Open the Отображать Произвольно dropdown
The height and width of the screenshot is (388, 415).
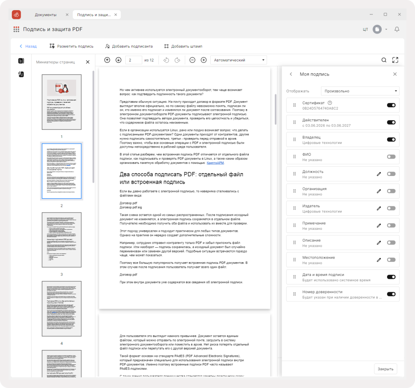(360, 91)
